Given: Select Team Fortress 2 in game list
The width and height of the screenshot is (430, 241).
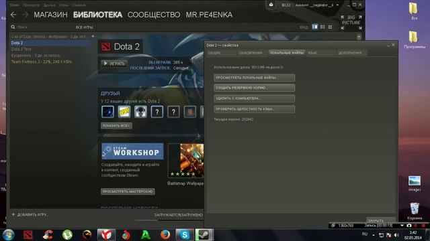Looking at the screenshot, I should 42,62.
